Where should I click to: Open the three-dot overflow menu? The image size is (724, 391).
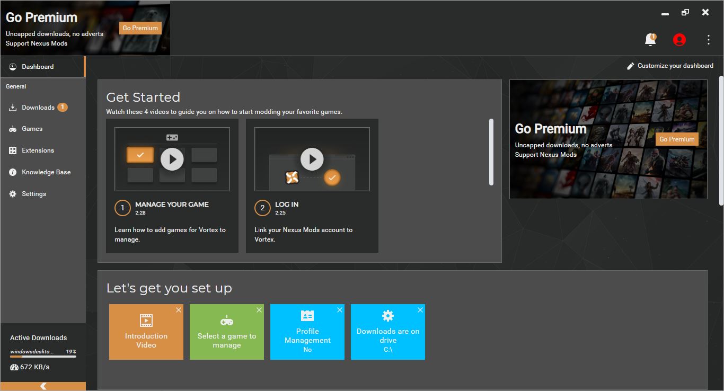(709, 40)
